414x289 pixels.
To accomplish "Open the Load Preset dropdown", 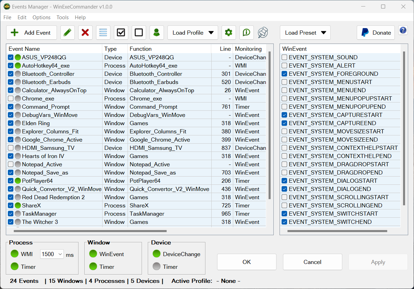I will click(x=305, y=33).
